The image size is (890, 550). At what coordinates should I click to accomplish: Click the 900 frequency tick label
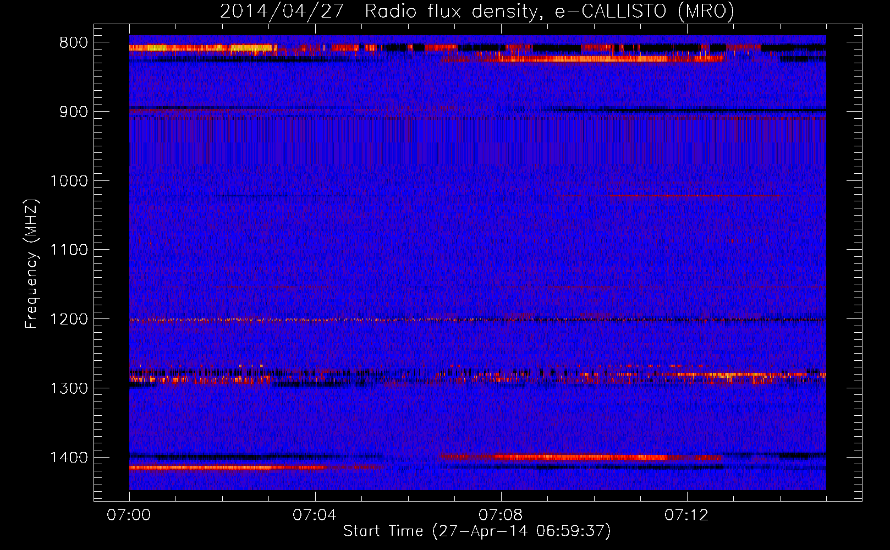coord(73,112)
